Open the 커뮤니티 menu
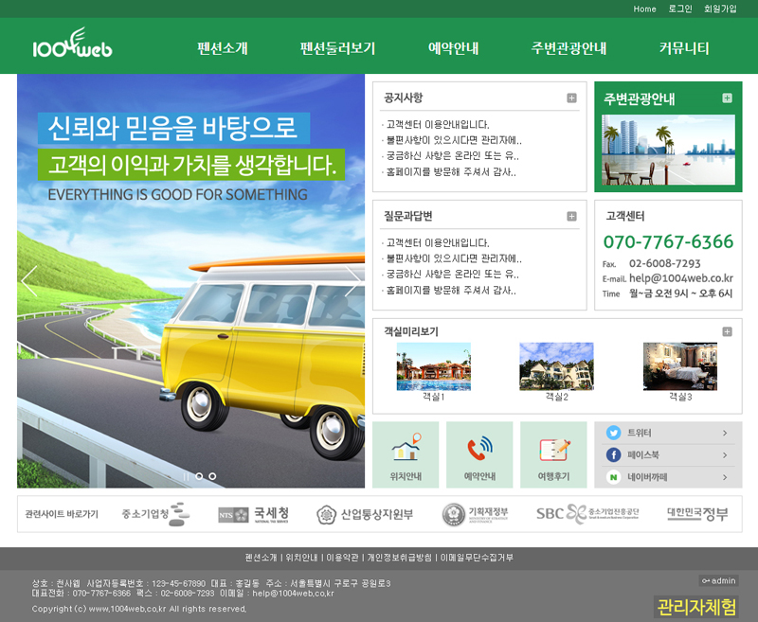The image size is (758, 622). [x=684, y=48]
